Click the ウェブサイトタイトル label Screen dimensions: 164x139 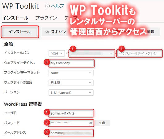20,63
